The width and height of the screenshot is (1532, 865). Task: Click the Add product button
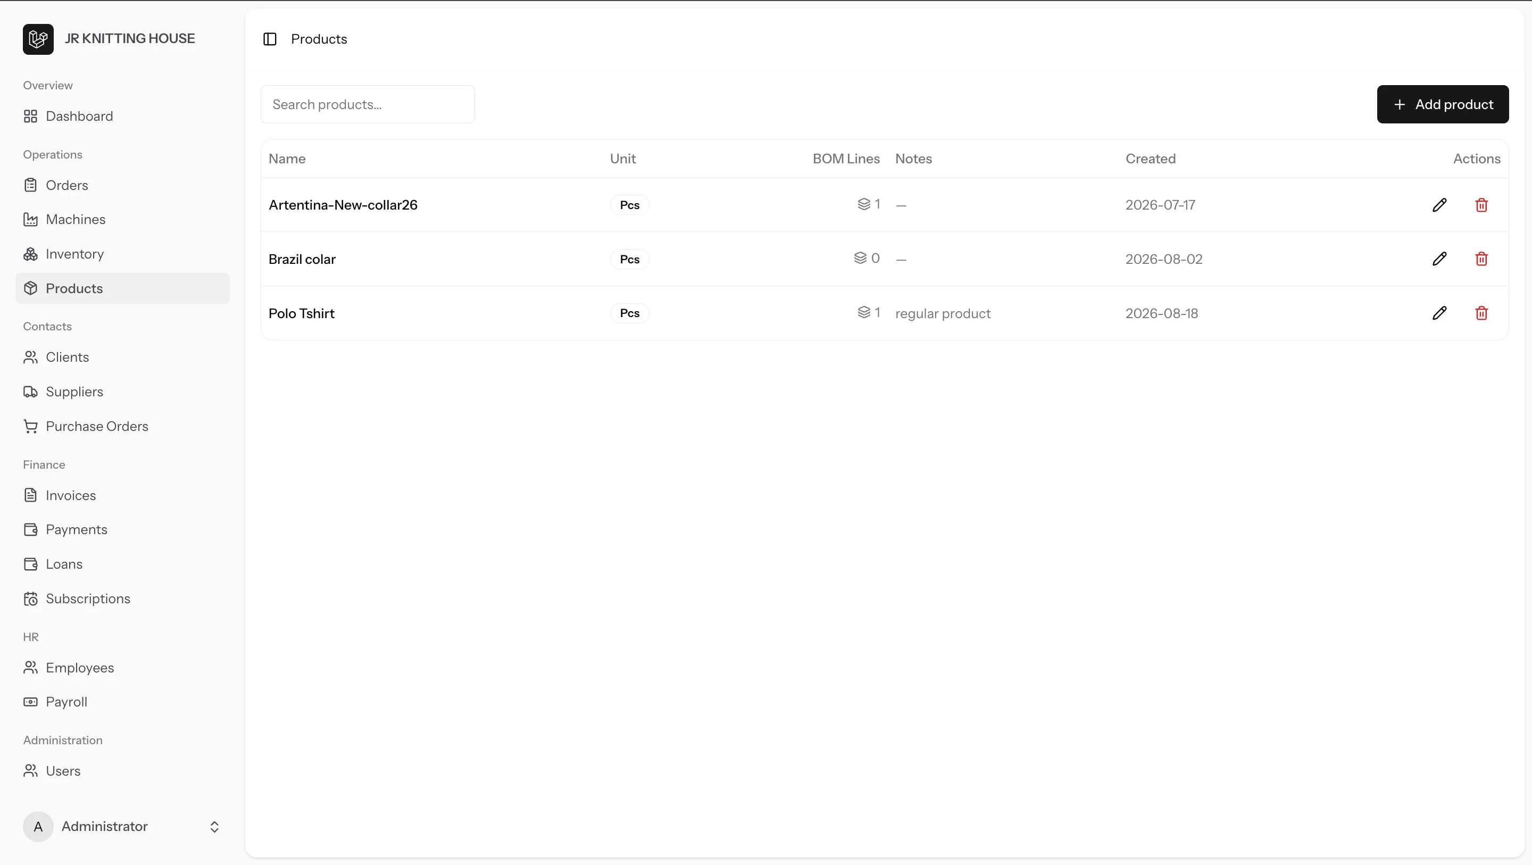point(1443,104)
